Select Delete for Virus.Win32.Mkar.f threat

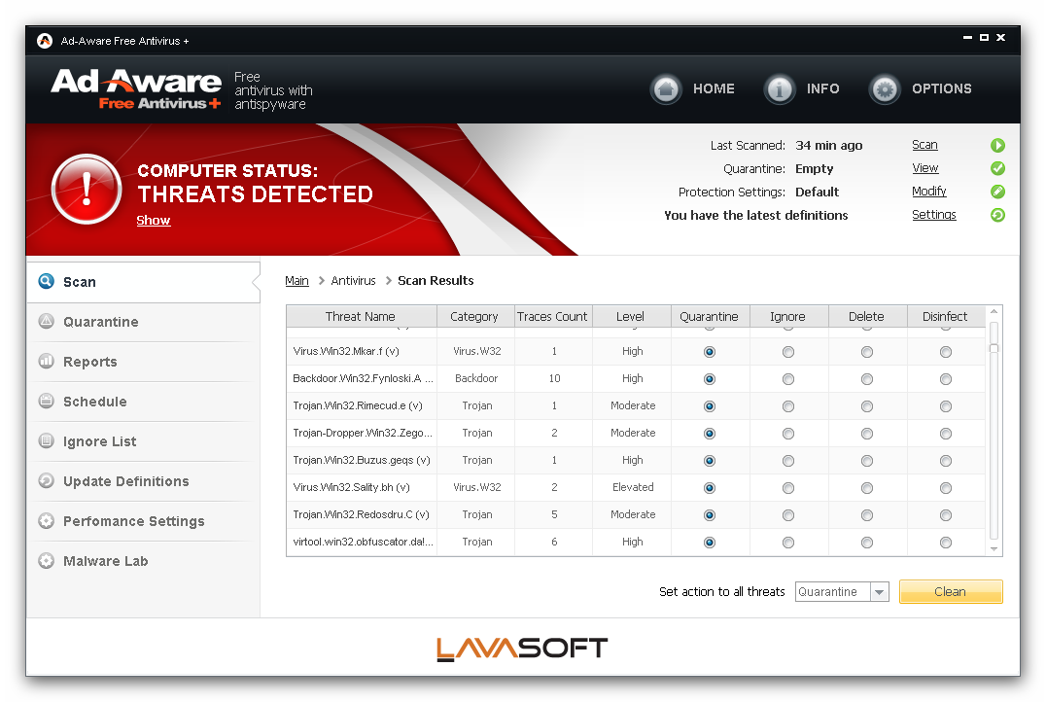click(x=866, y=352)
